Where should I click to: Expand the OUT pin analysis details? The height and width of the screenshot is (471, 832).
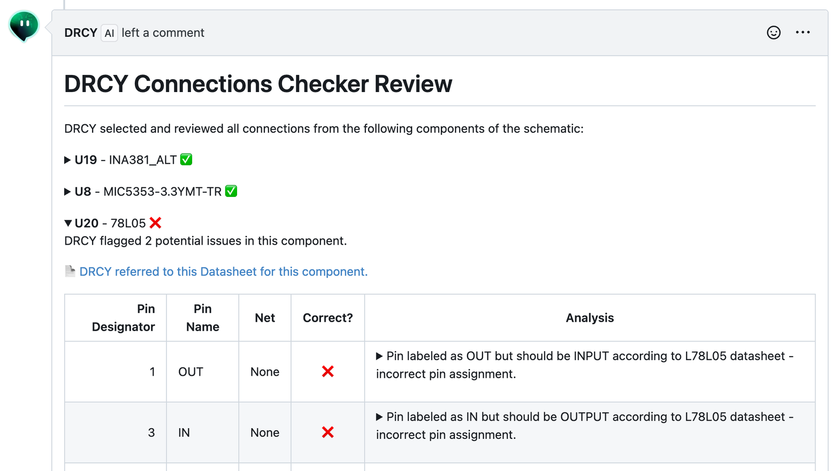coord(379,356)
